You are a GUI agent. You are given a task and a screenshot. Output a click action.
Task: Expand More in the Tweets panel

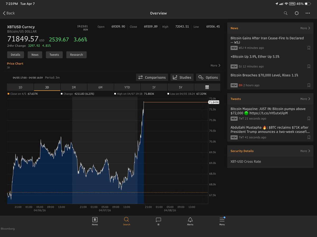click(305, 99)
